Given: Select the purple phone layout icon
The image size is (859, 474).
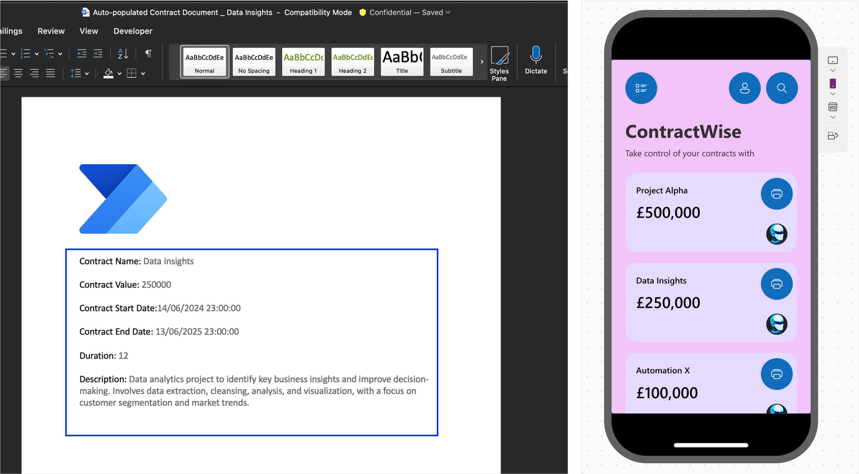Looking at the screenshot, I should tap(833, 83).
